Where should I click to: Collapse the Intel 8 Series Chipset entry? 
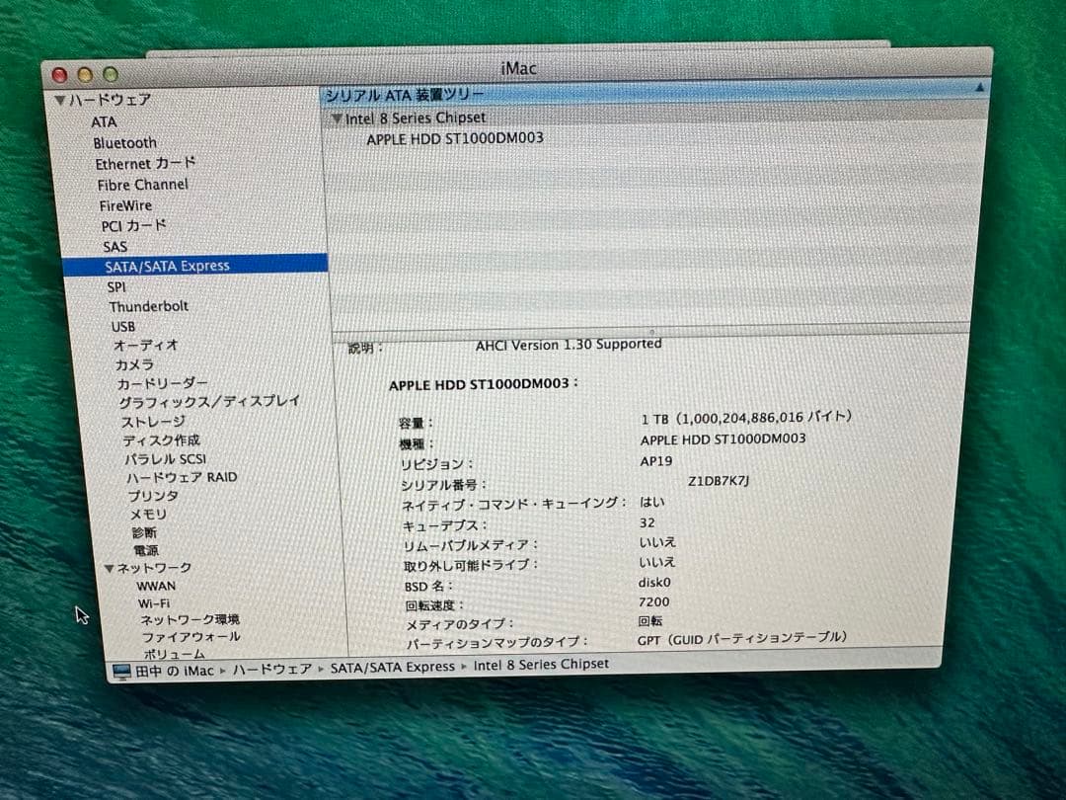[x=338, y=117]
